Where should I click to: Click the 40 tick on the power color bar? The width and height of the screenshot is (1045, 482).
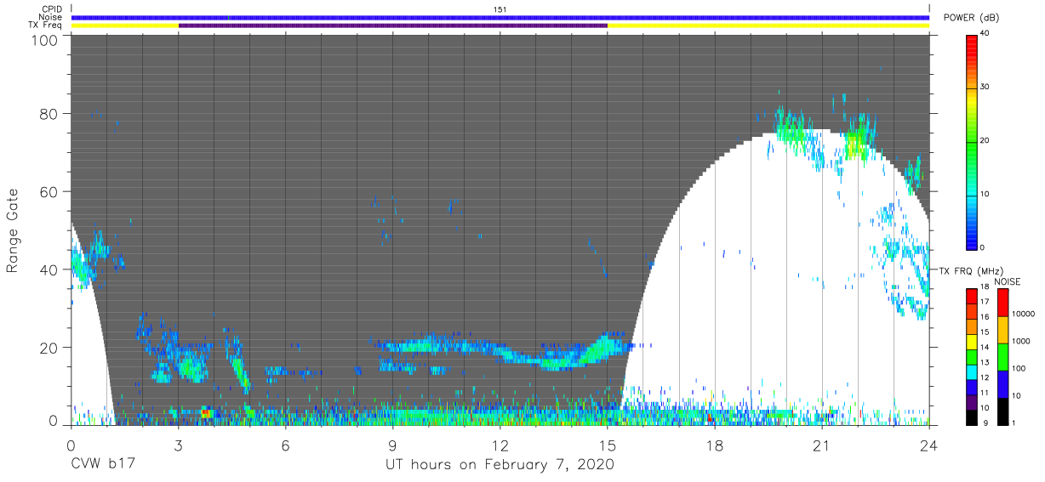[985, 34]
